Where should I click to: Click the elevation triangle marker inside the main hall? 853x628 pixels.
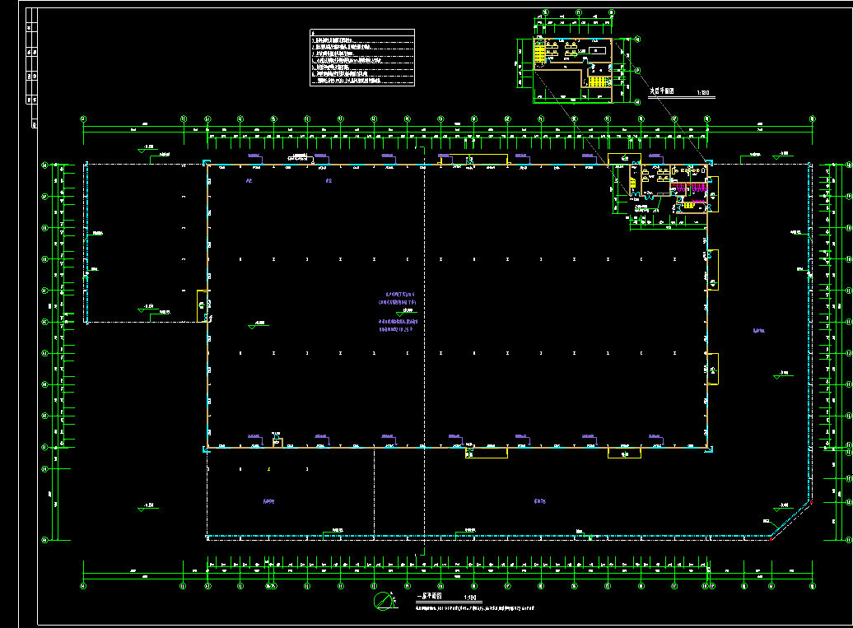tap(253, 327)
